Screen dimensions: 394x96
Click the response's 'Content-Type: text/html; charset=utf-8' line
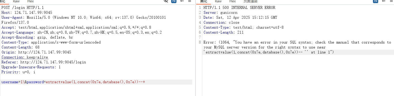coord(243,27)
